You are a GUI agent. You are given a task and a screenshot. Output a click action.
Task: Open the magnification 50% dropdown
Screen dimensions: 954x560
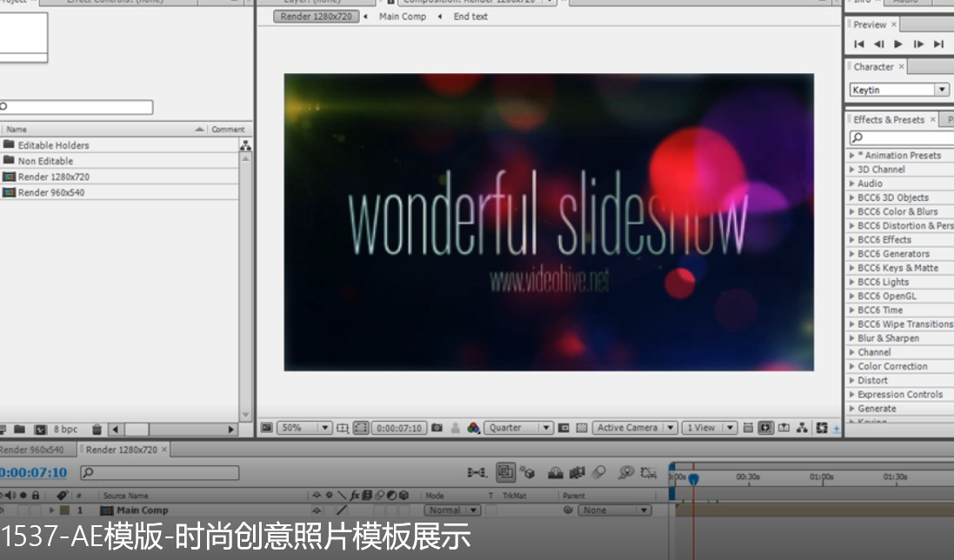point(304,428)
